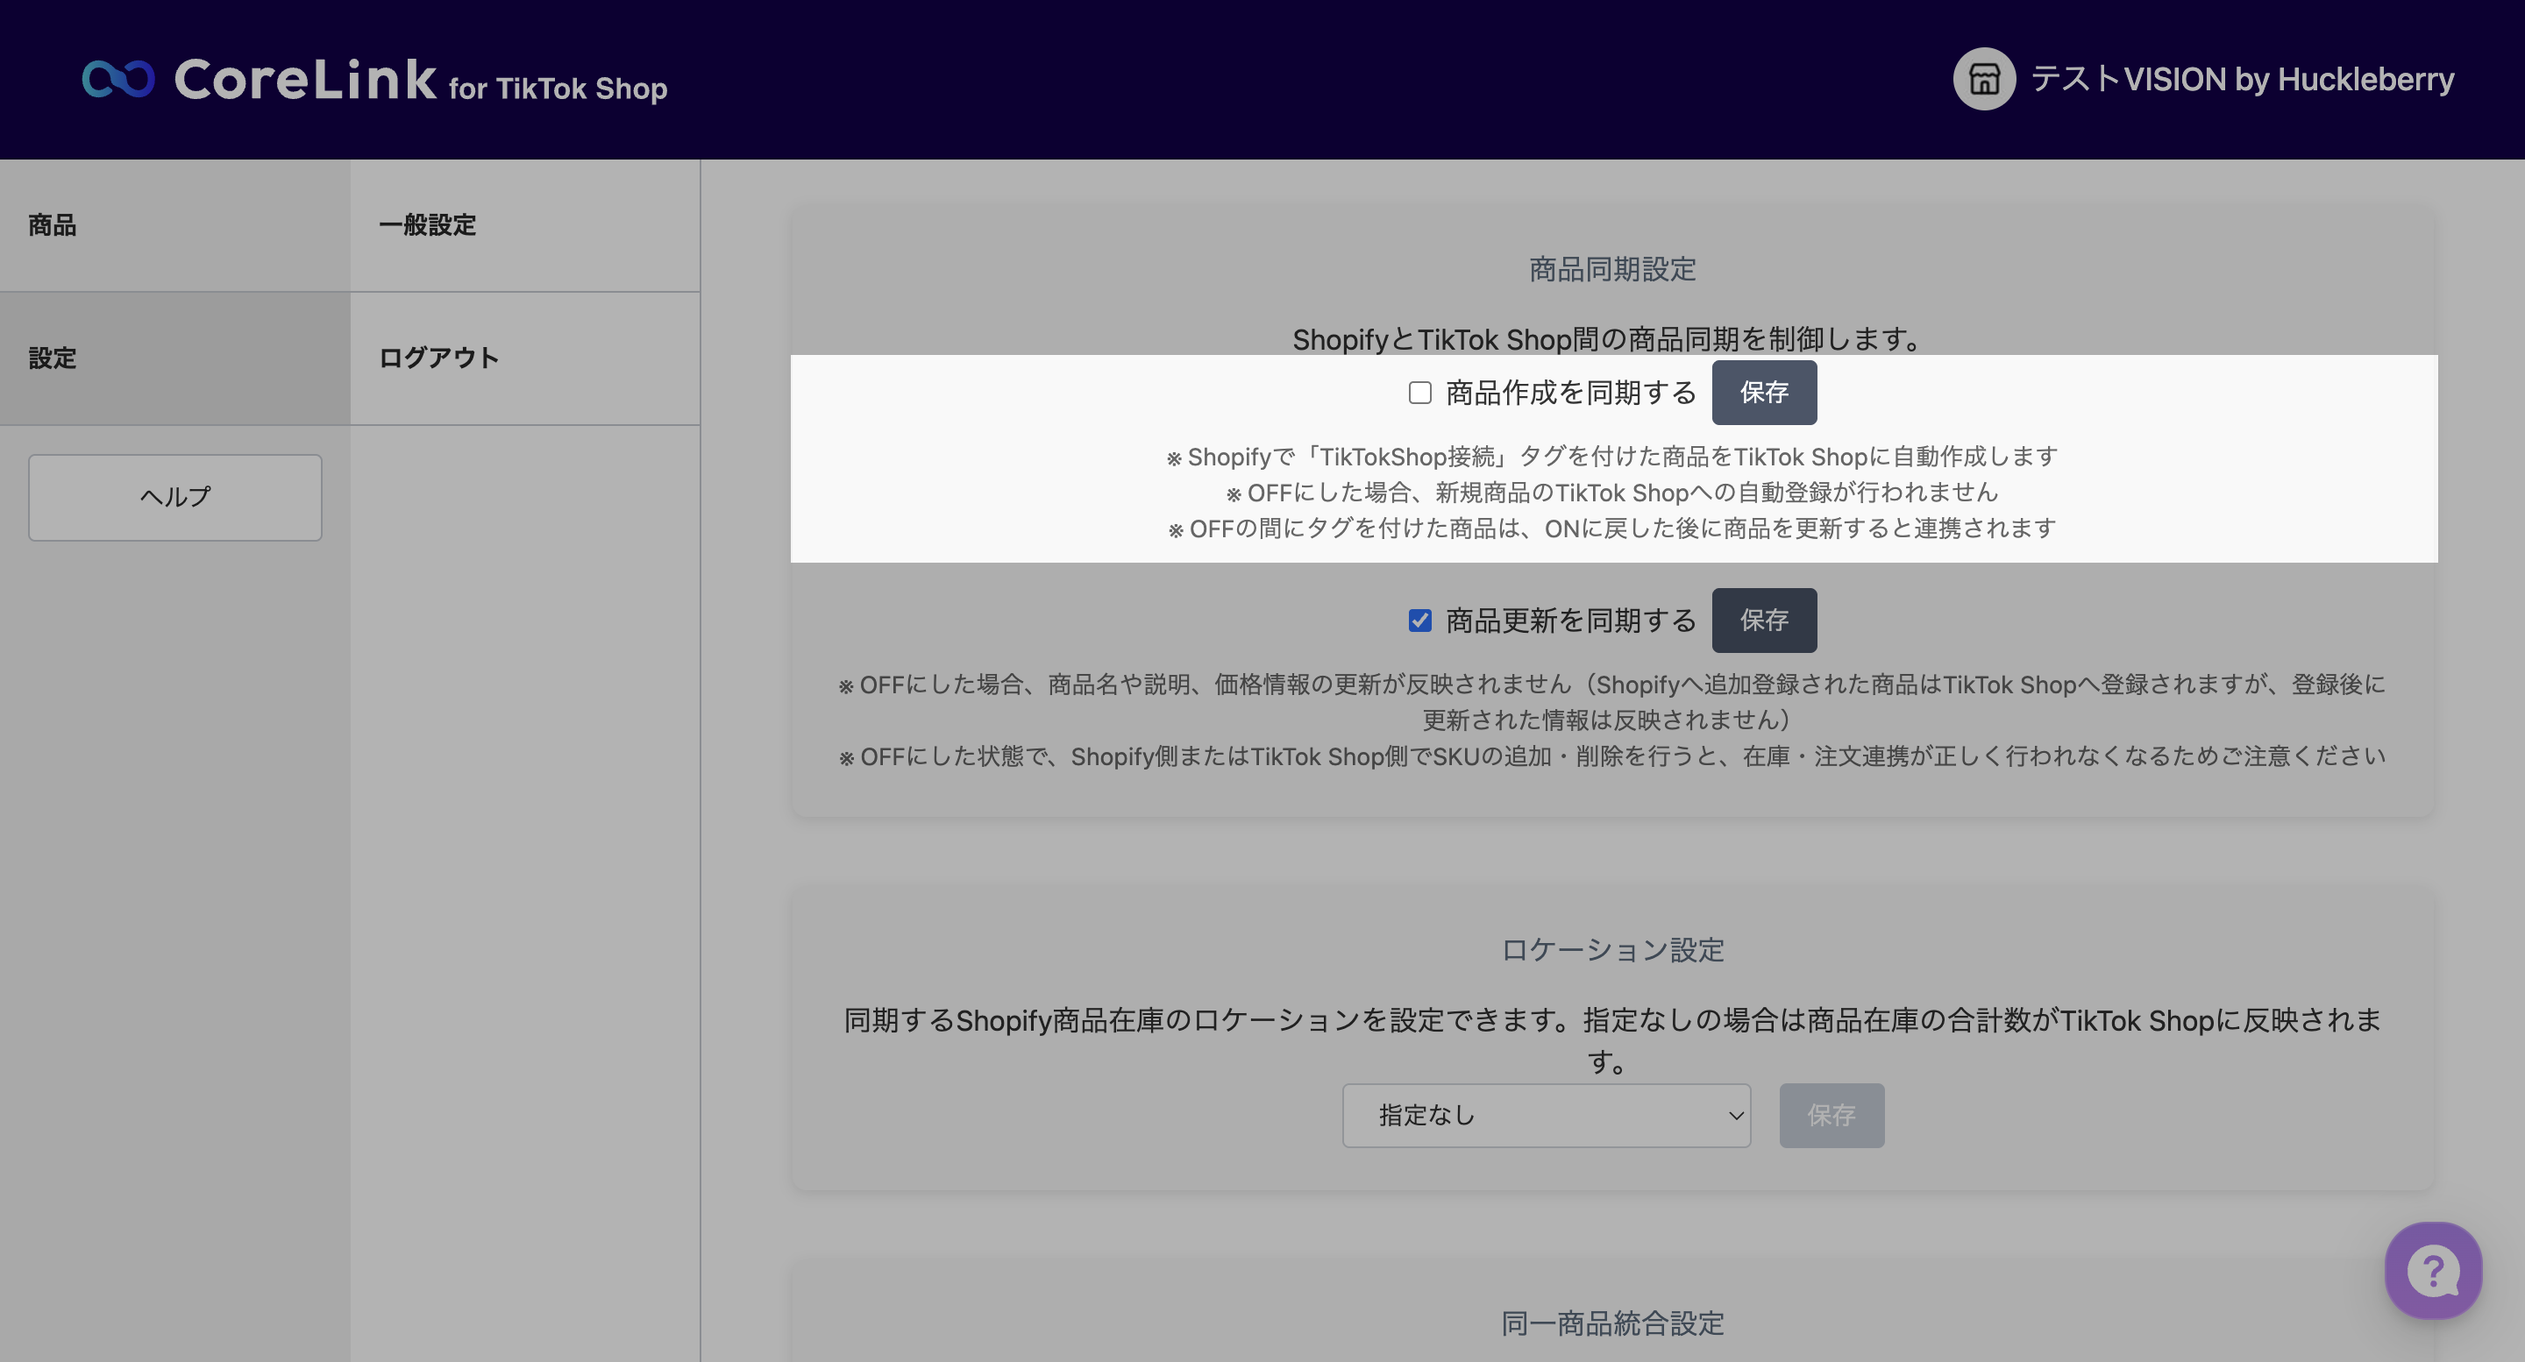Click the dropdown chevron on location select
2525x1362 pixels.
click(1734, 1115)
